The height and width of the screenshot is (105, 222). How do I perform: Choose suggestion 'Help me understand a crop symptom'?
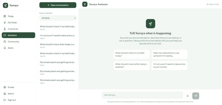tap(169, 54)
